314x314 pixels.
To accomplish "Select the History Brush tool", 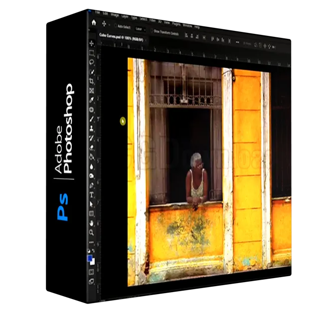I will [x=92, y=138].
